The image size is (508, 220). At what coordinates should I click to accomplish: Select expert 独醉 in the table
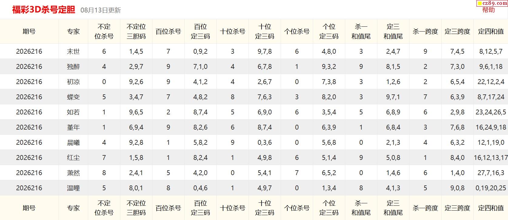(73, 66)
